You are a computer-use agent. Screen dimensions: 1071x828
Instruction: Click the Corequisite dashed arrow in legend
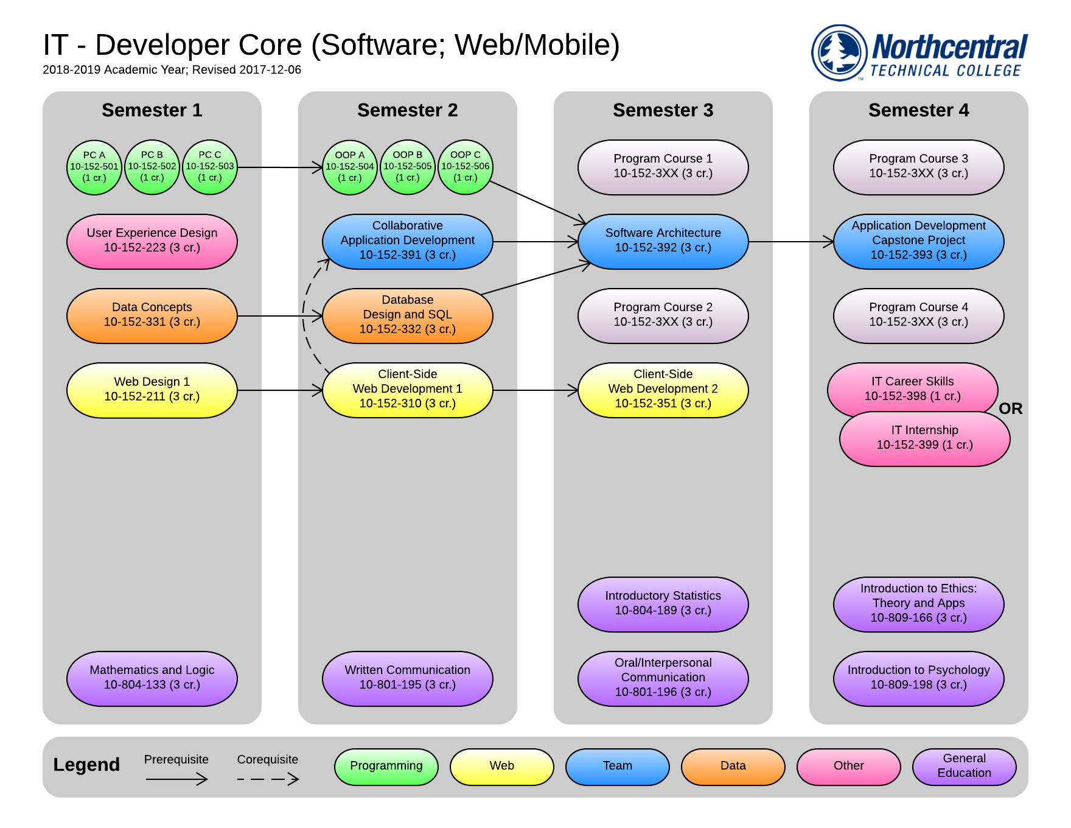[x=268, y=779]
